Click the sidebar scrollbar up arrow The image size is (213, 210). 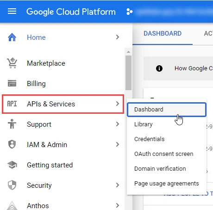pyautogui.click(x=128, y=52)
